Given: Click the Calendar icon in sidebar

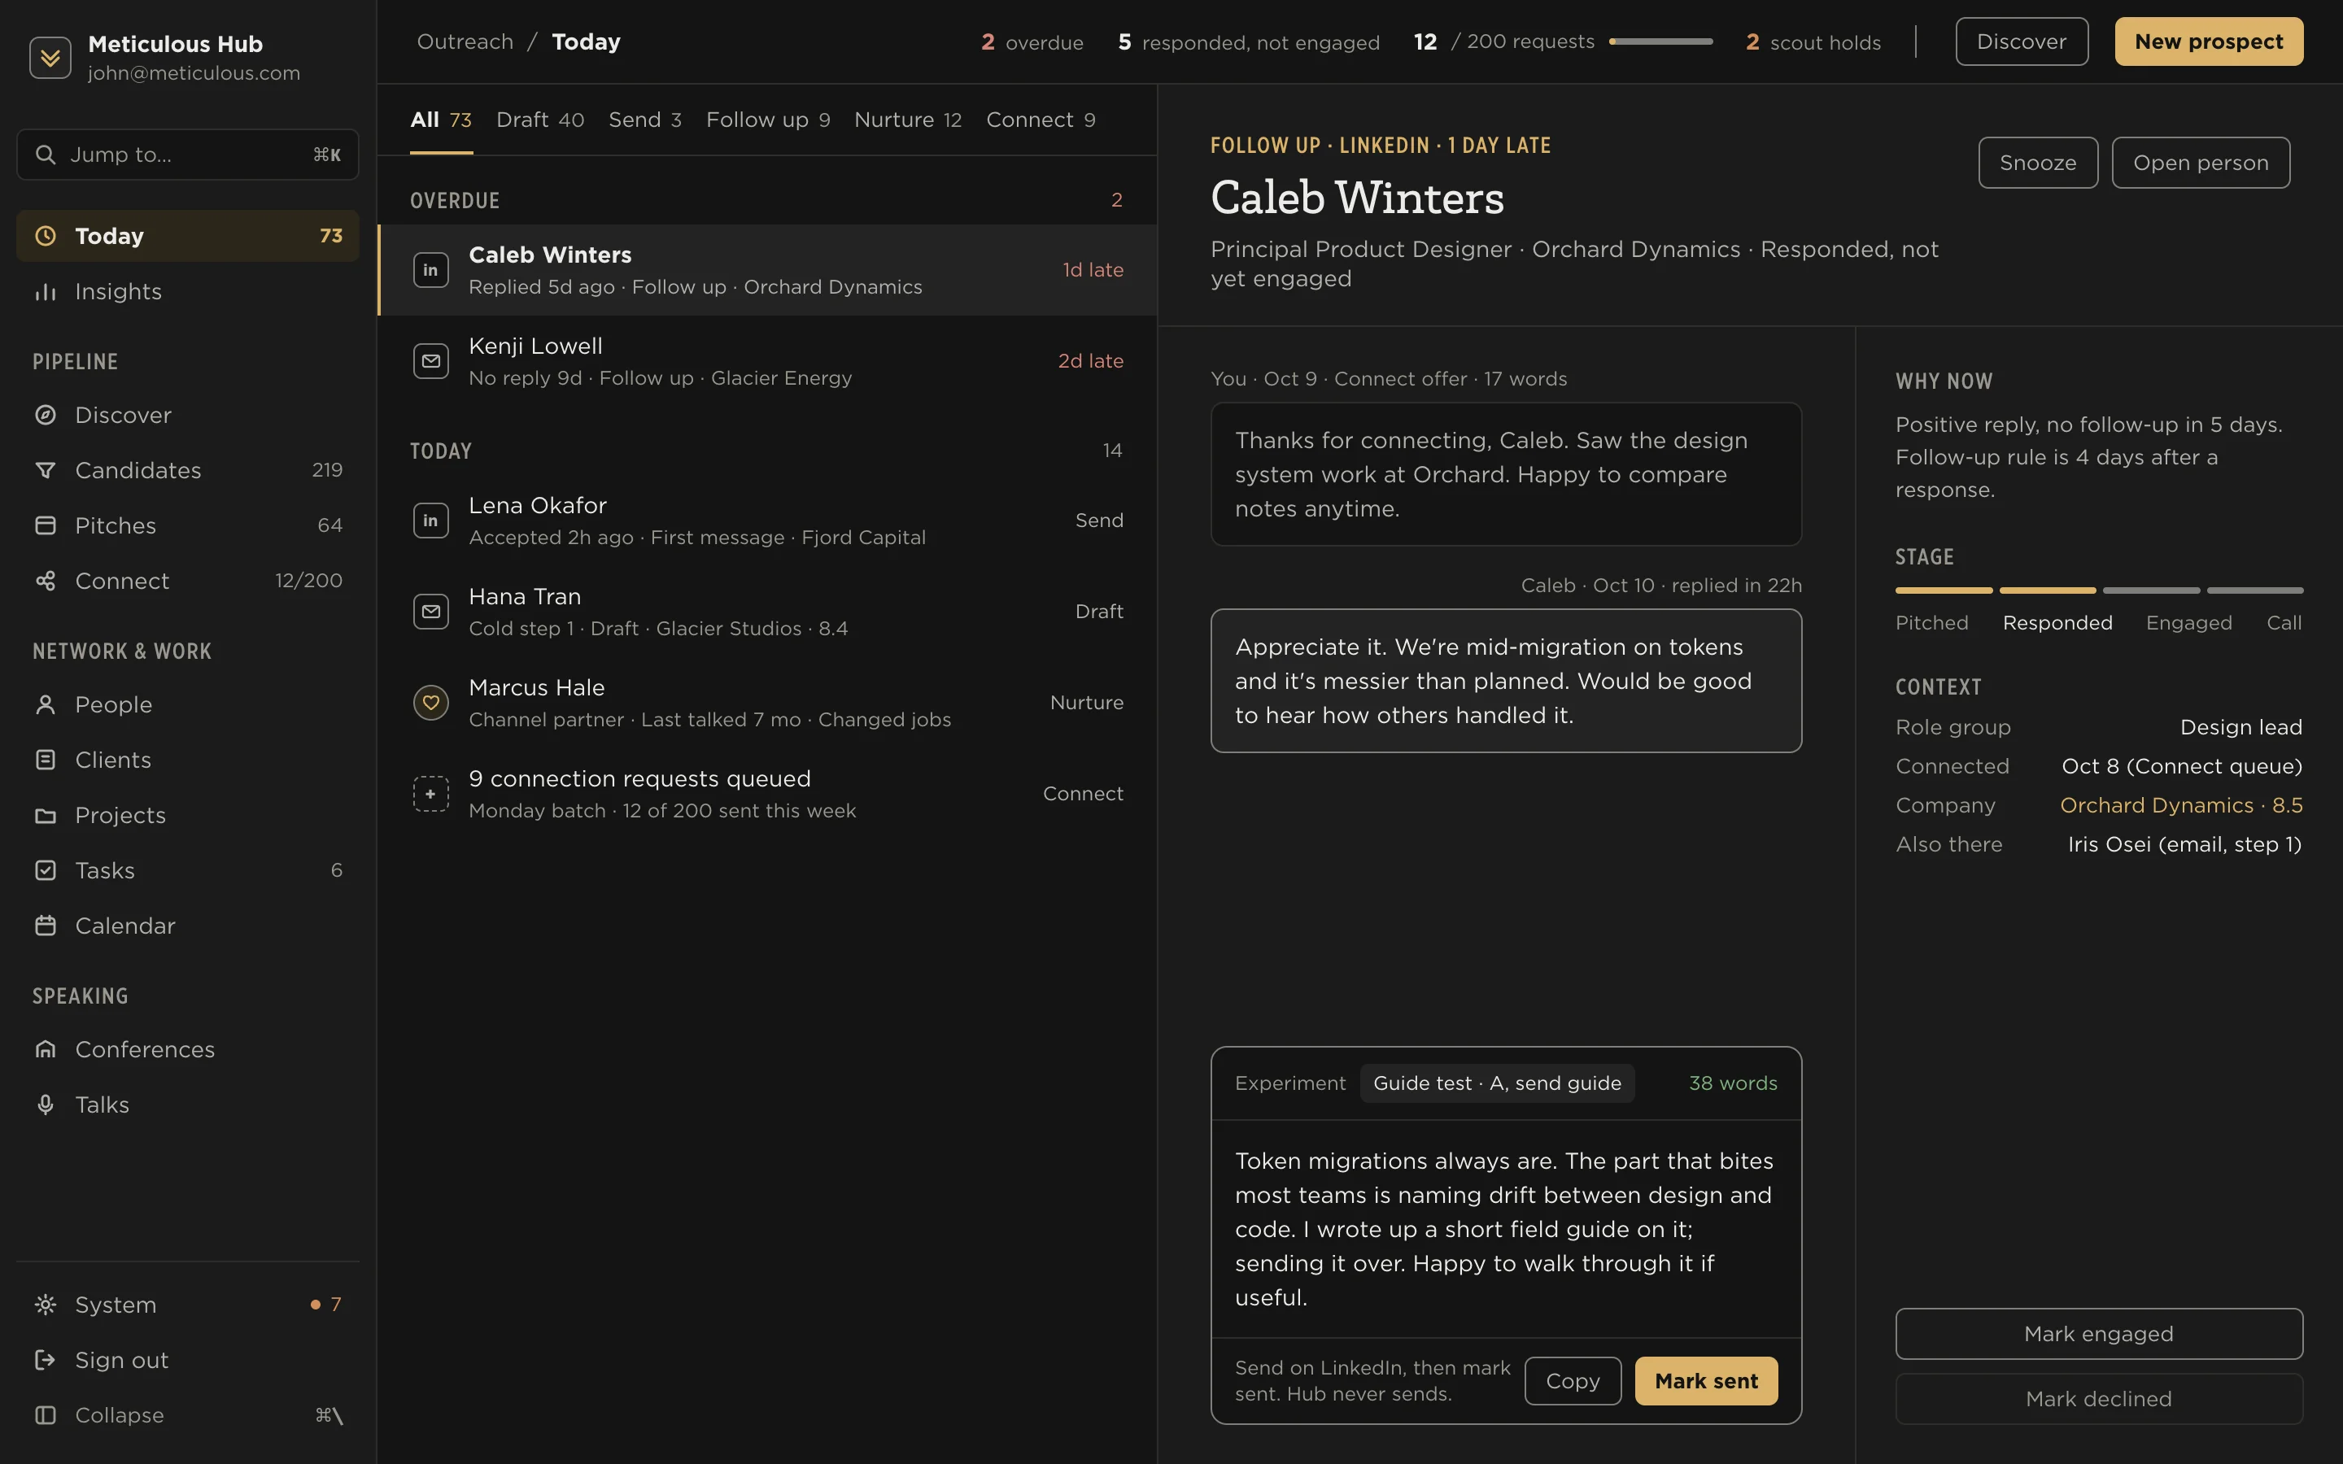Looking at the screenshot, I should (x=46, y=925).
